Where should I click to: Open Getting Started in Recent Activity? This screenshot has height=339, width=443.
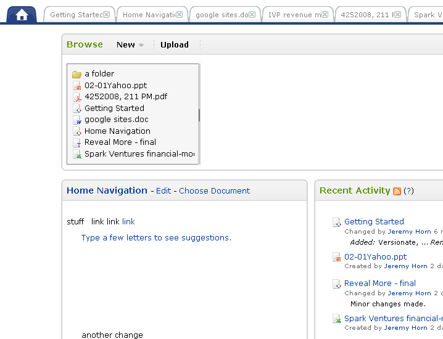374,221
